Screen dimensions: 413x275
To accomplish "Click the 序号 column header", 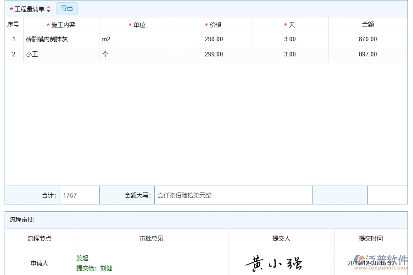I will (13, 24).
